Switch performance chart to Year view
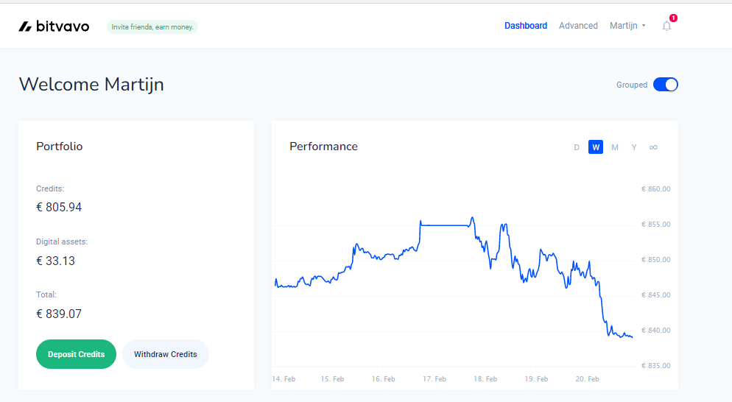This screenshot has height=402, width=732. [634, 147]
